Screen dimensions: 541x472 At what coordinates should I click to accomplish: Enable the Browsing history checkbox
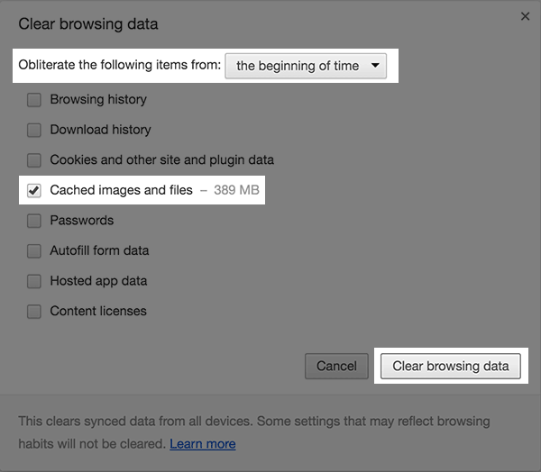point(34,100)
